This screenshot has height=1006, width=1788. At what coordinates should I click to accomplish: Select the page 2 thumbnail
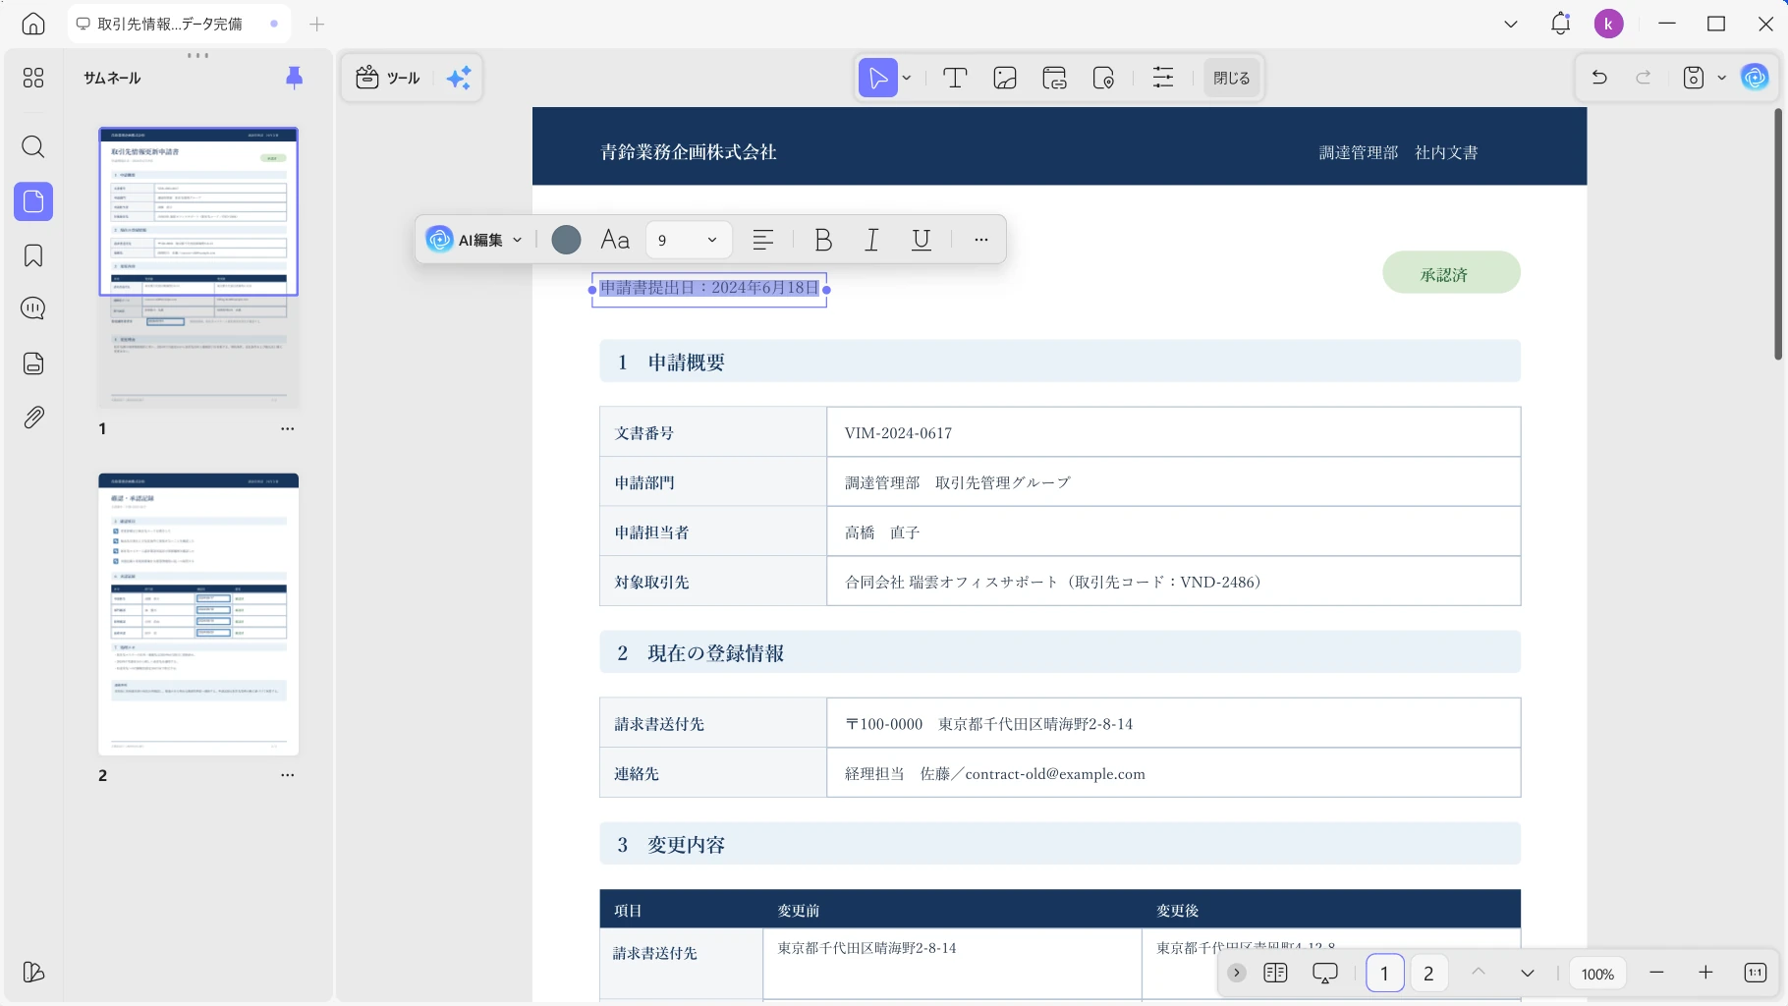198,614
